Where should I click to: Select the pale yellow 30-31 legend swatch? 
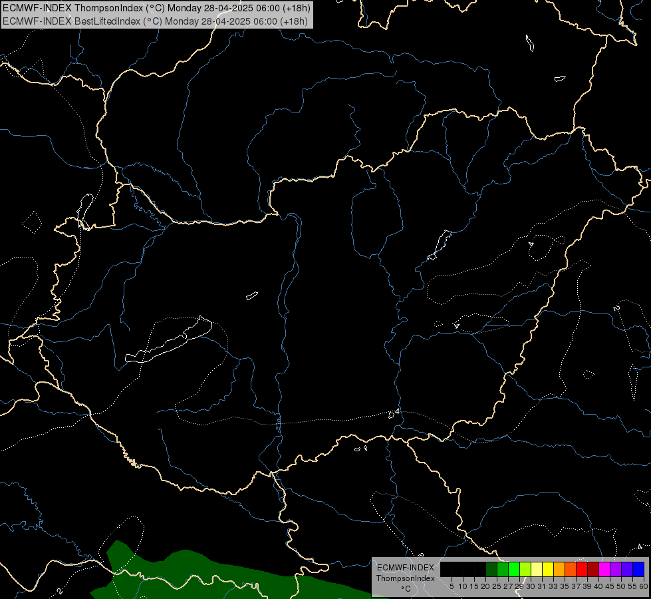click(537, 569)
